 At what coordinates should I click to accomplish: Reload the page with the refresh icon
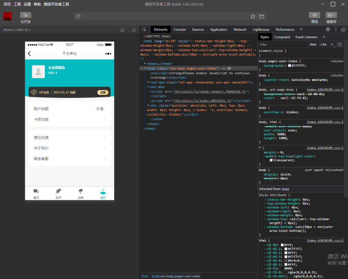point(78,16)
